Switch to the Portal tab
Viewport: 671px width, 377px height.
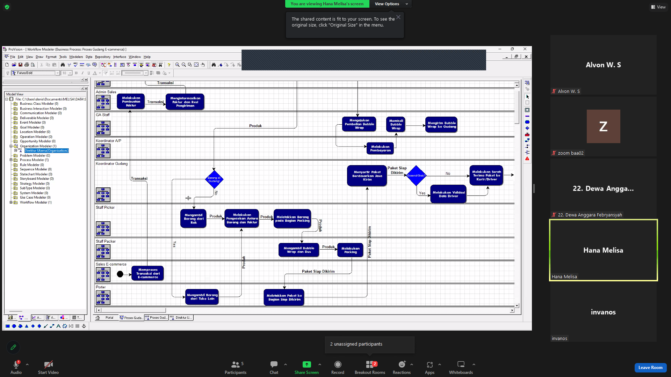(106, 318)
